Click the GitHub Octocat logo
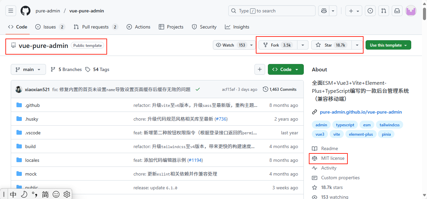The height and width of the screenshot is (199, 427). 26,11
